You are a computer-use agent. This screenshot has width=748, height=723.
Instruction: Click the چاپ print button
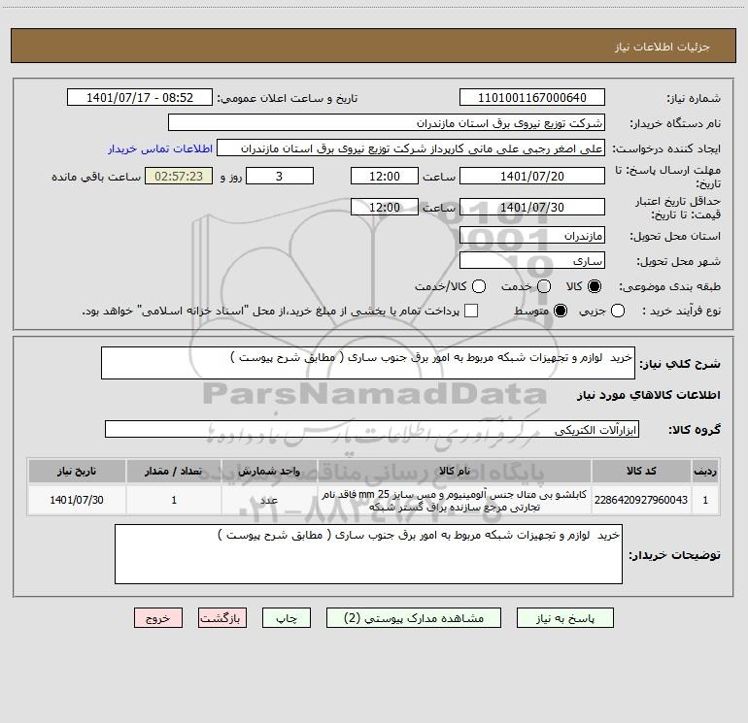pos(287,618)
